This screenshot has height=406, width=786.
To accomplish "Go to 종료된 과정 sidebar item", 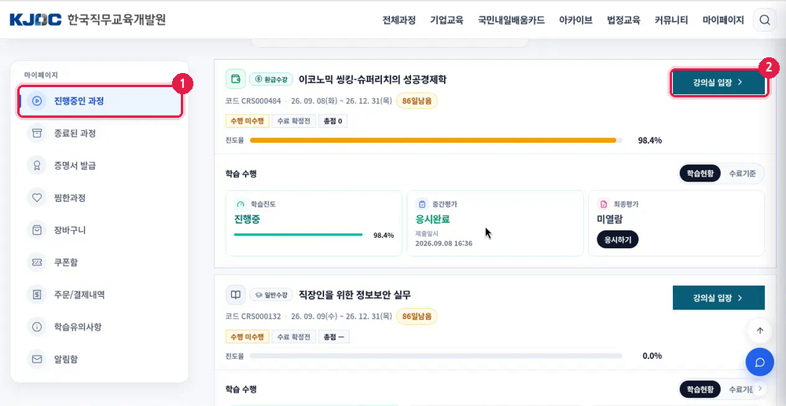I will click(x=101, y=134).
